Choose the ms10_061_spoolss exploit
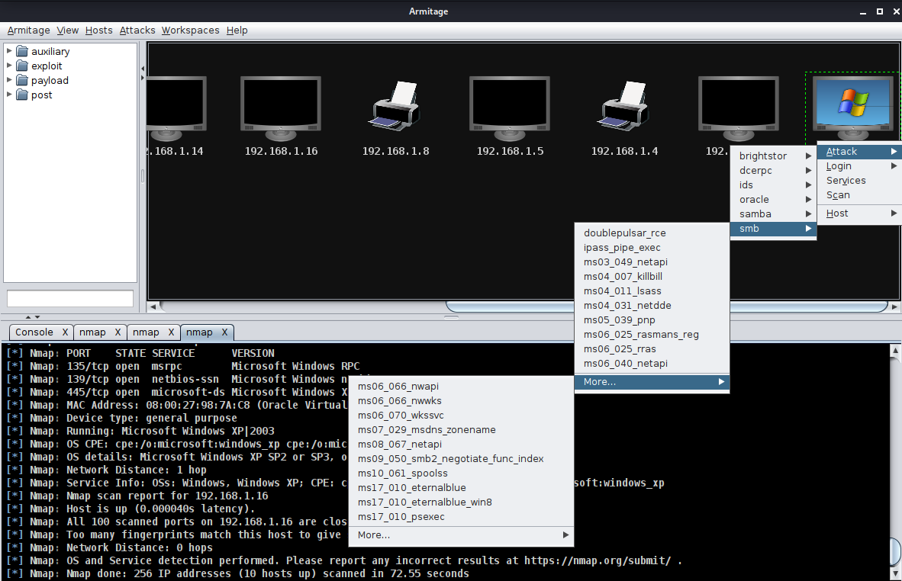 pos(462,473)
